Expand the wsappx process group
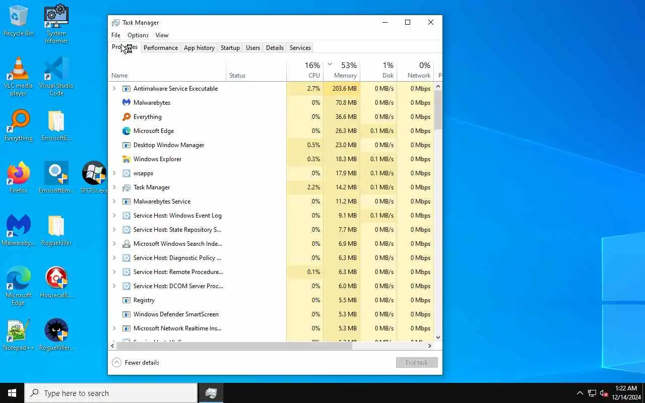Screen dimensions: 645x403 pyautogui.click(x=114, y=173)
